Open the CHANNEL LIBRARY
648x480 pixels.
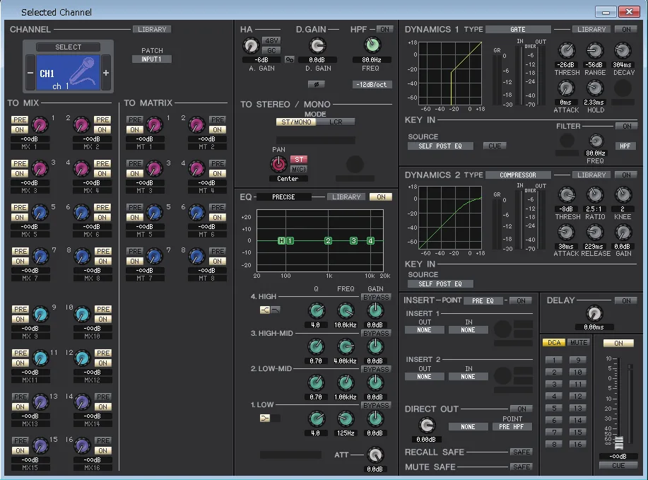152,30
